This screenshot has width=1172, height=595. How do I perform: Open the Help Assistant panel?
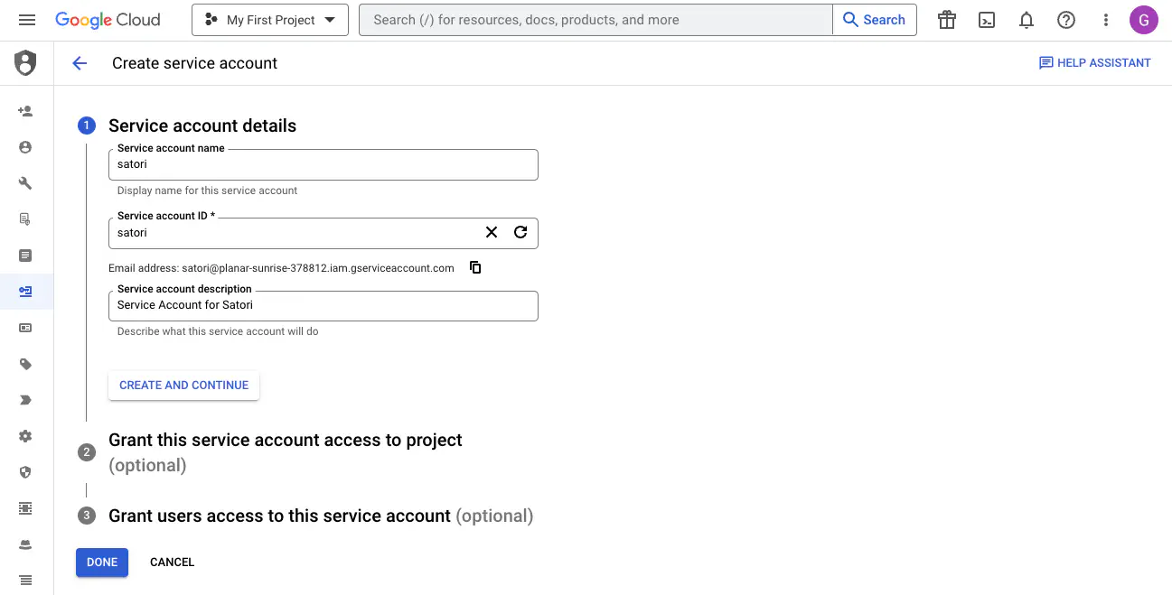[x=1094, y=62]
